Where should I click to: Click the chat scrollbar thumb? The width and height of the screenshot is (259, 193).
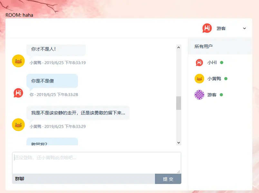pos(178,103)
